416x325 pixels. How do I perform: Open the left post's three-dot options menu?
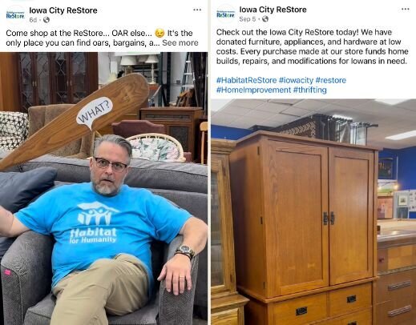click(x=197, y=10)
